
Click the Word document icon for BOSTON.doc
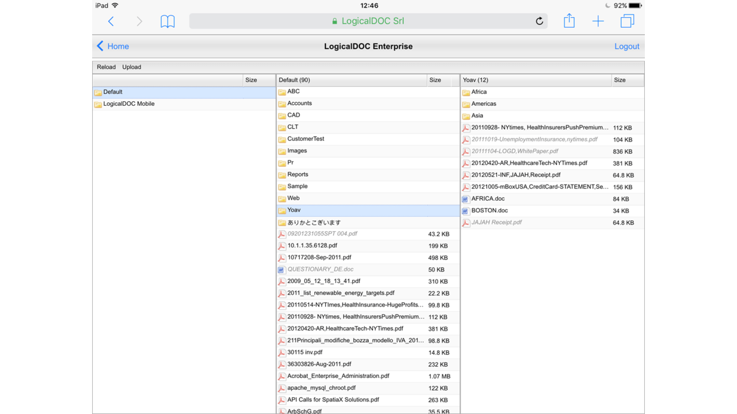point(465,210)
